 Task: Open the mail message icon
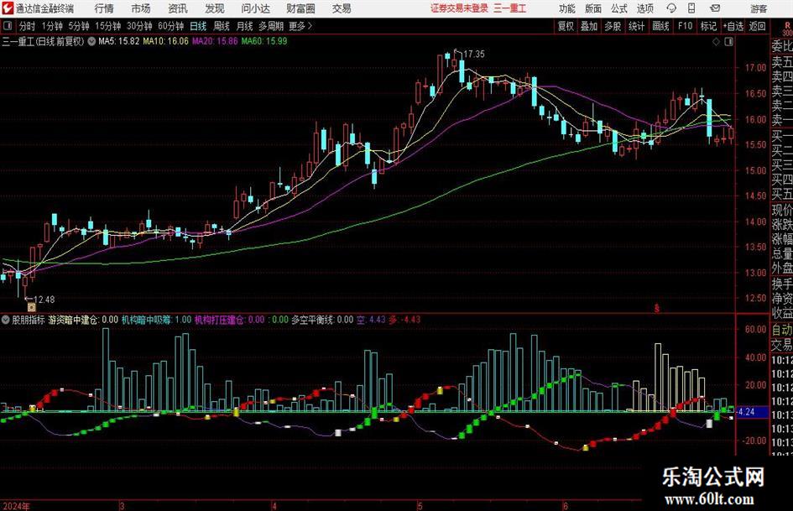715,8
